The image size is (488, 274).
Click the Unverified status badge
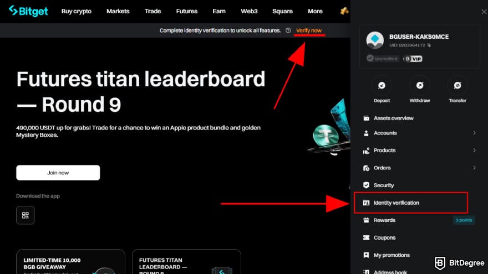pyautogui.click(x=382, y=59)
